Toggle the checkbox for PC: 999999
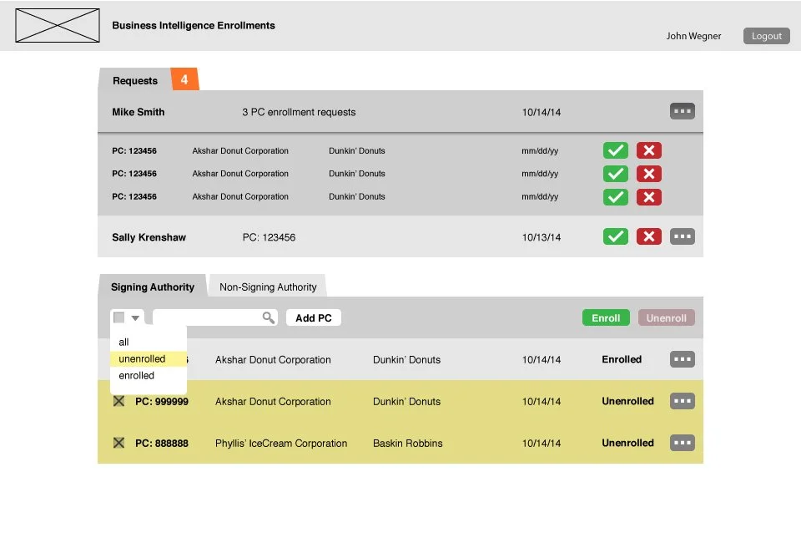Viewport: 801px width, 543px height. [118, 401]
